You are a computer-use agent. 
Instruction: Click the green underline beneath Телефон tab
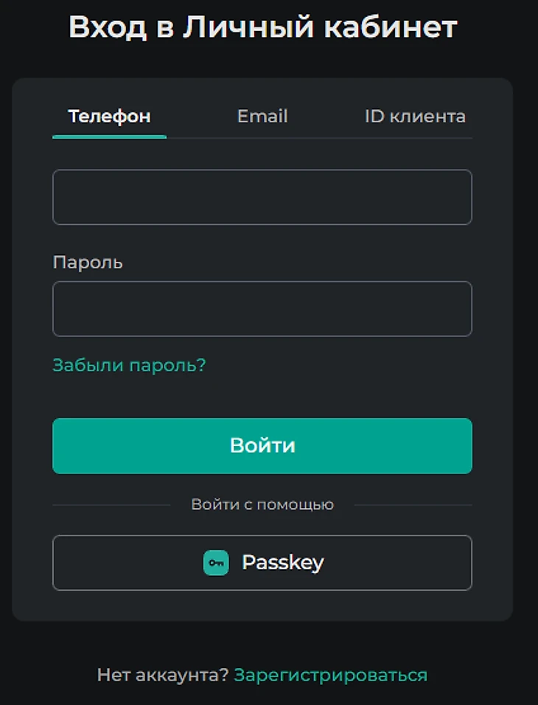tap(109, 137)
